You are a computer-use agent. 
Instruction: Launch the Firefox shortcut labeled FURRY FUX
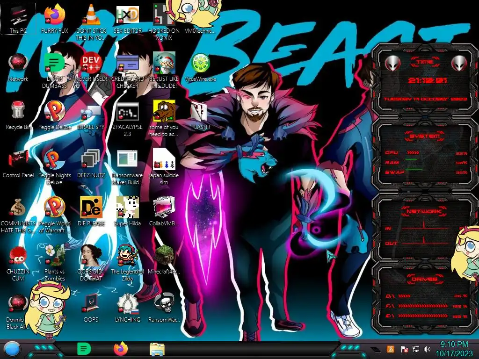tap(55, 19)
